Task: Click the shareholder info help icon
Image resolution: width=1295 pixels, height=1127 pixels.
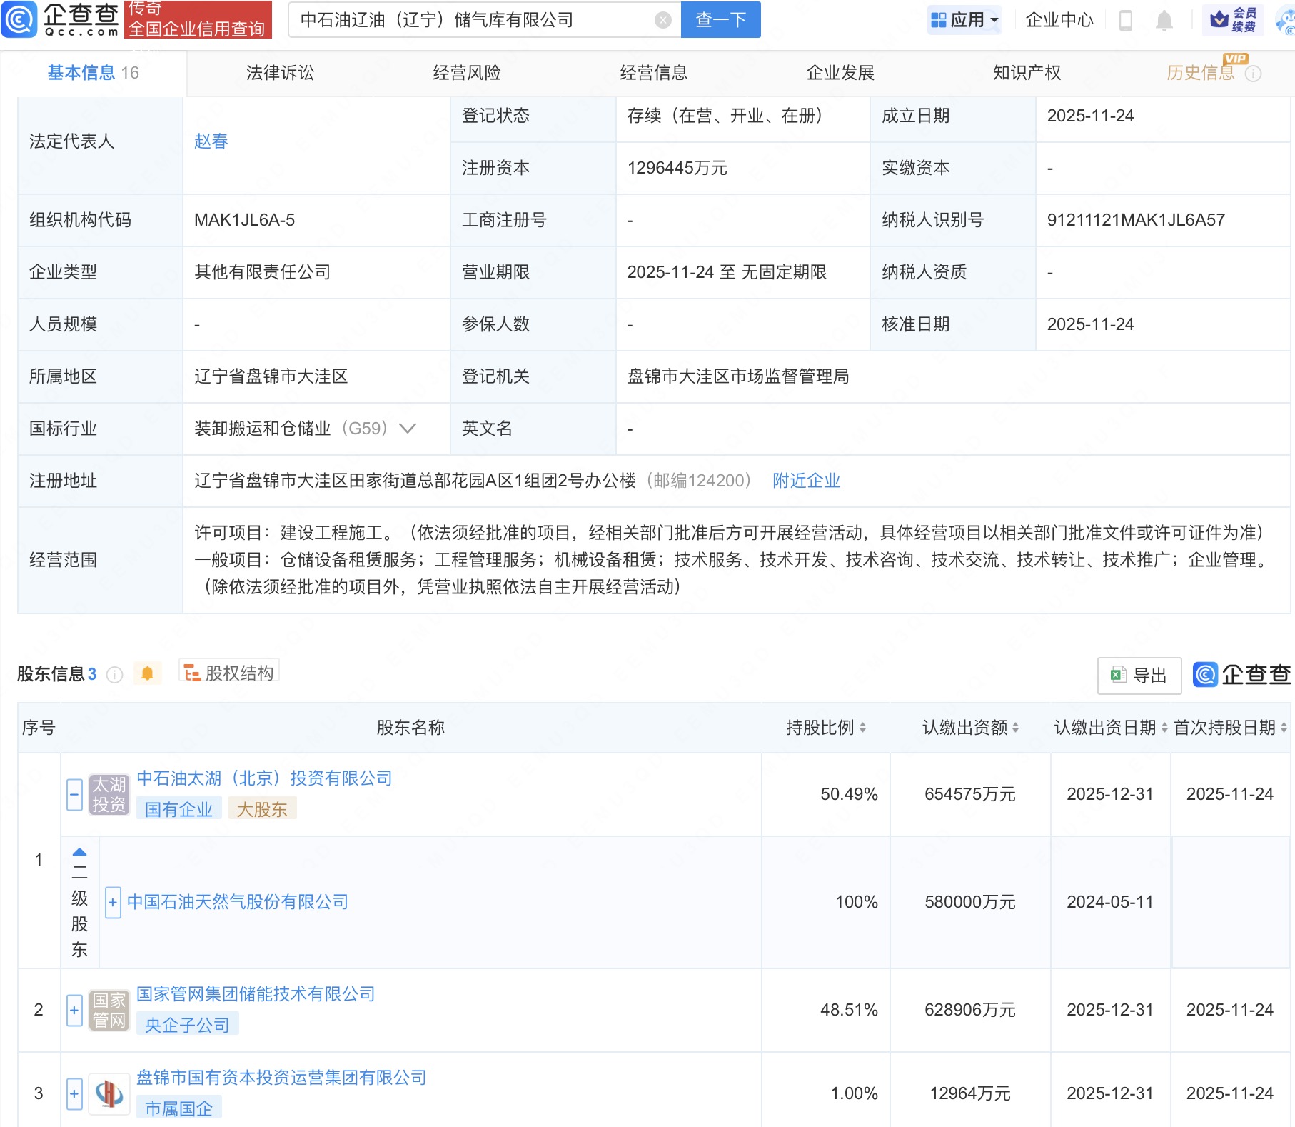Action: pos(114,675)
